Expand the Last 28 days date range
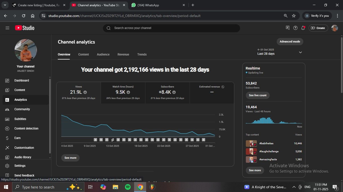The width and height of the screenshot is (343, 192). 300,52
